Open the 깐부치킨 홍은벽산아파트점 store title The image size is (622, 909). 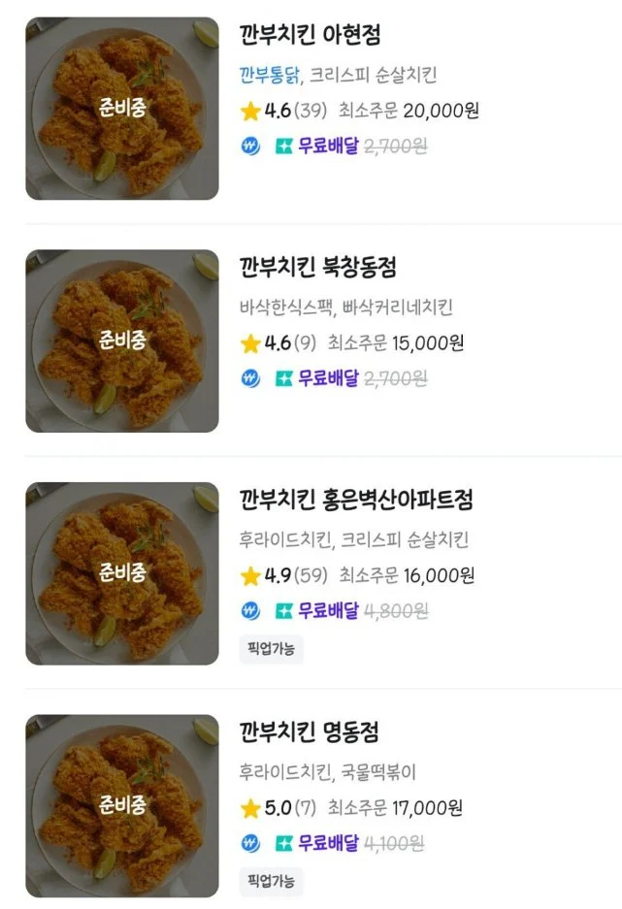pyautogui.click(x=355, y=500)
